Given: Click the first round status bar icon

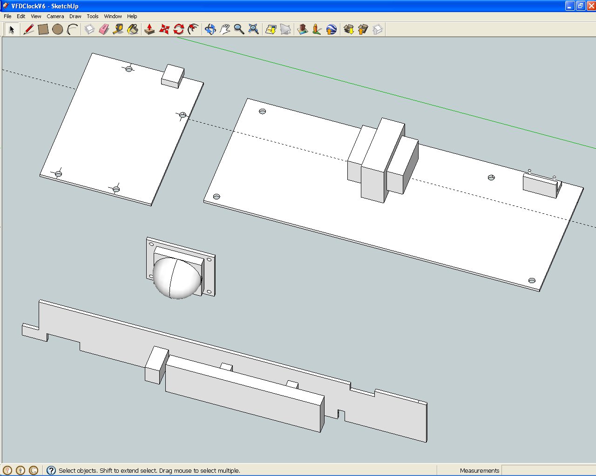Looking at the screenshot, I should coord(7,470).
